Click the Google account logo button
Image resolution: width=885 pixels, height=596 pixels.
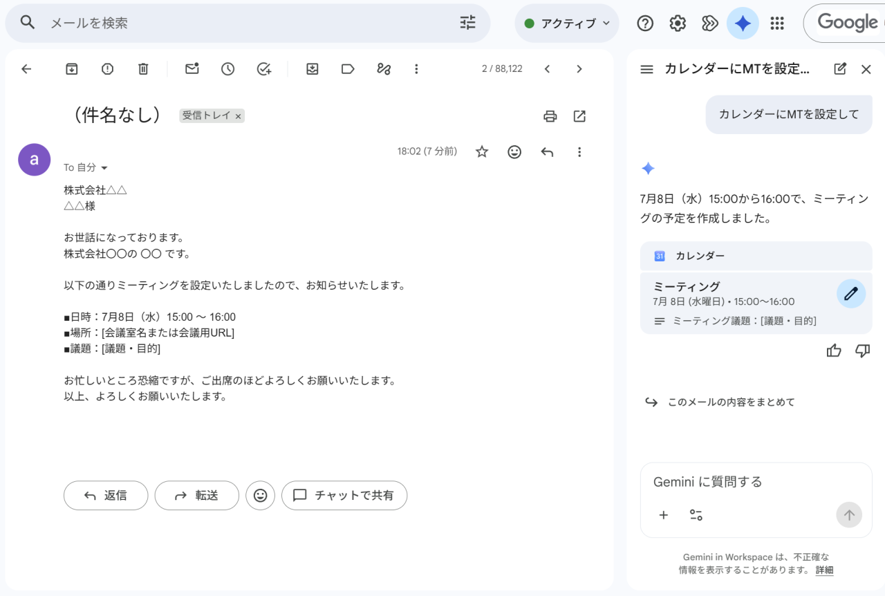(844, 24)
